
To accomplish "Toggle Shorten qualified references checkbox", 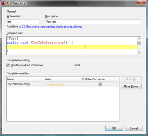I will pyautogui.click(x=8, y=65).
